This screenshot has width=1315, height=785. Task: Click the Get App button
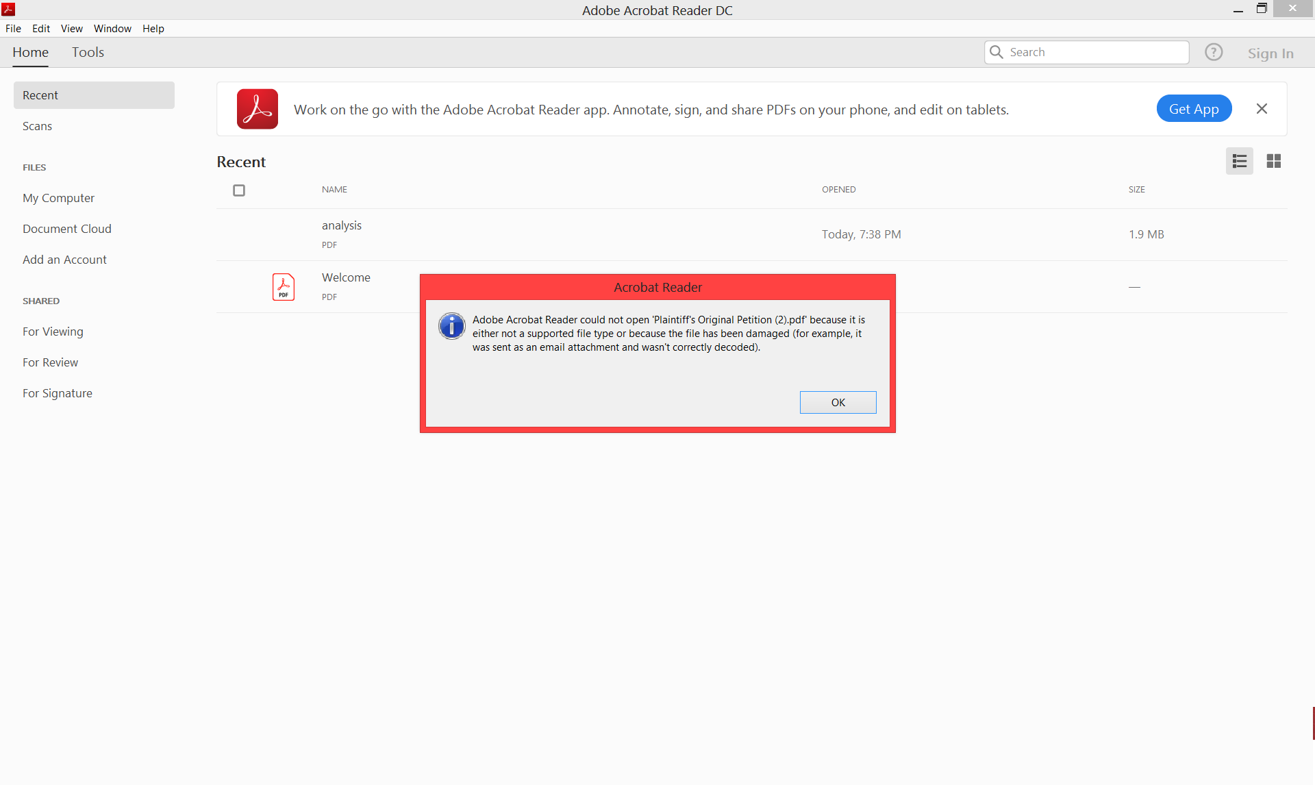tap(1194, 109)
